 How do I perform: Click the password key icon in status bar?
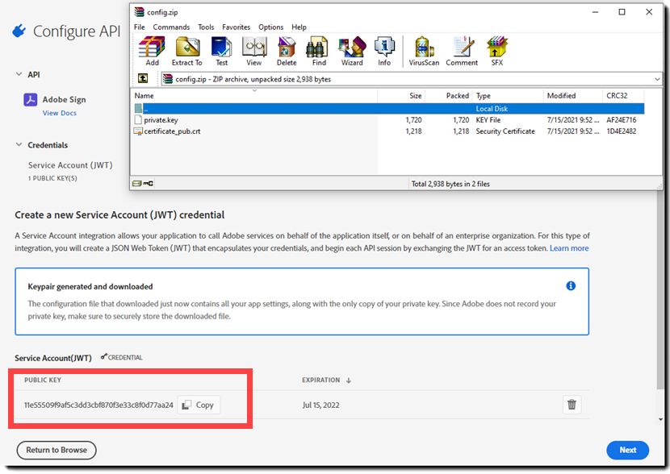(149, 184)
